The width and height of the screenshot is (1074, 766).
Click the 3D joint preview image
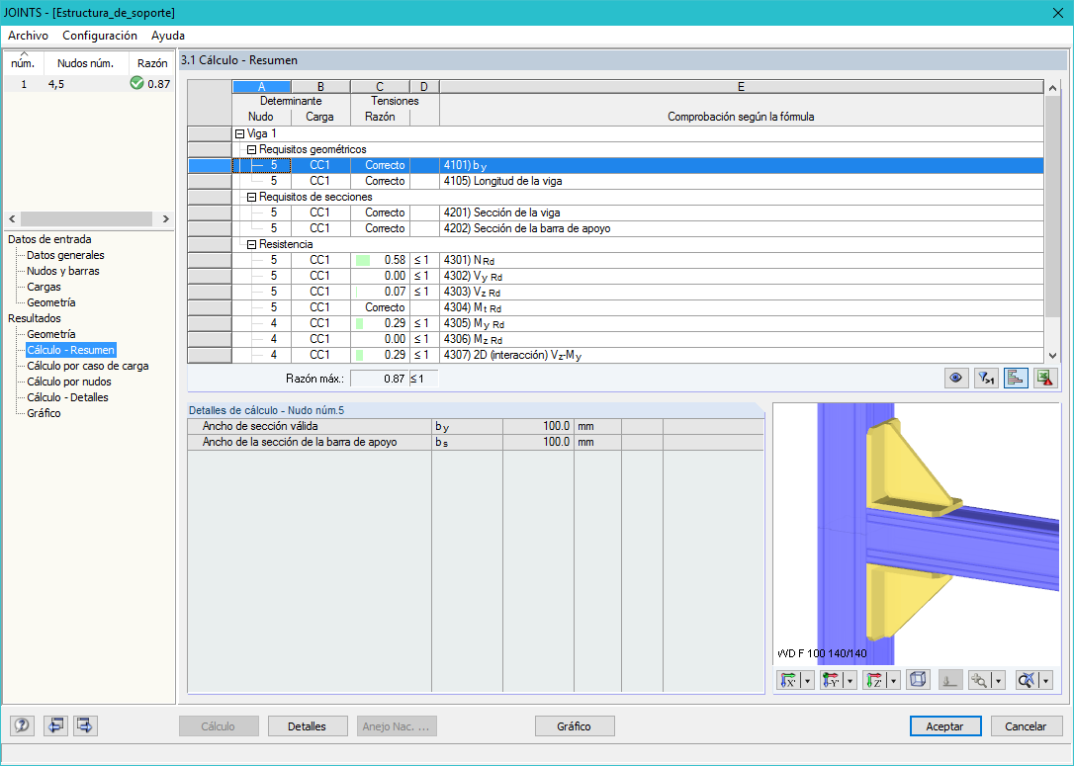tap(917, 533)
